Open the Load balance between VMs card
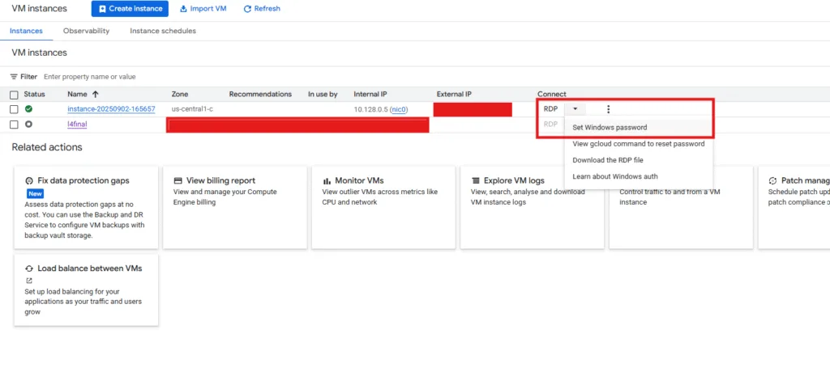 (86, 290)
